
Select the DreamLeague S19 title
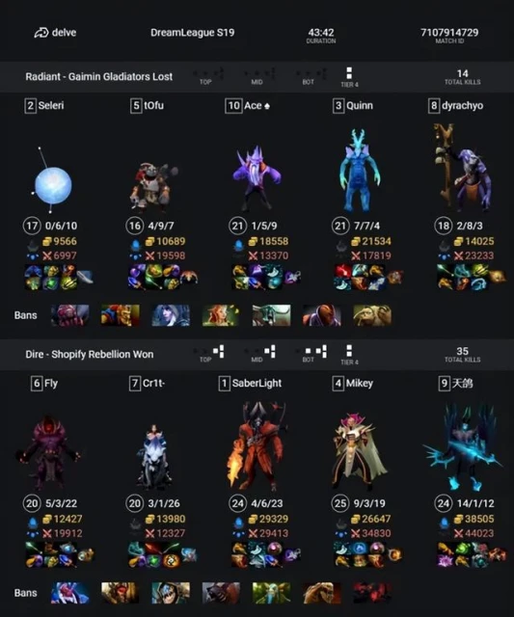pyautogui.click(x=193, y=32)
